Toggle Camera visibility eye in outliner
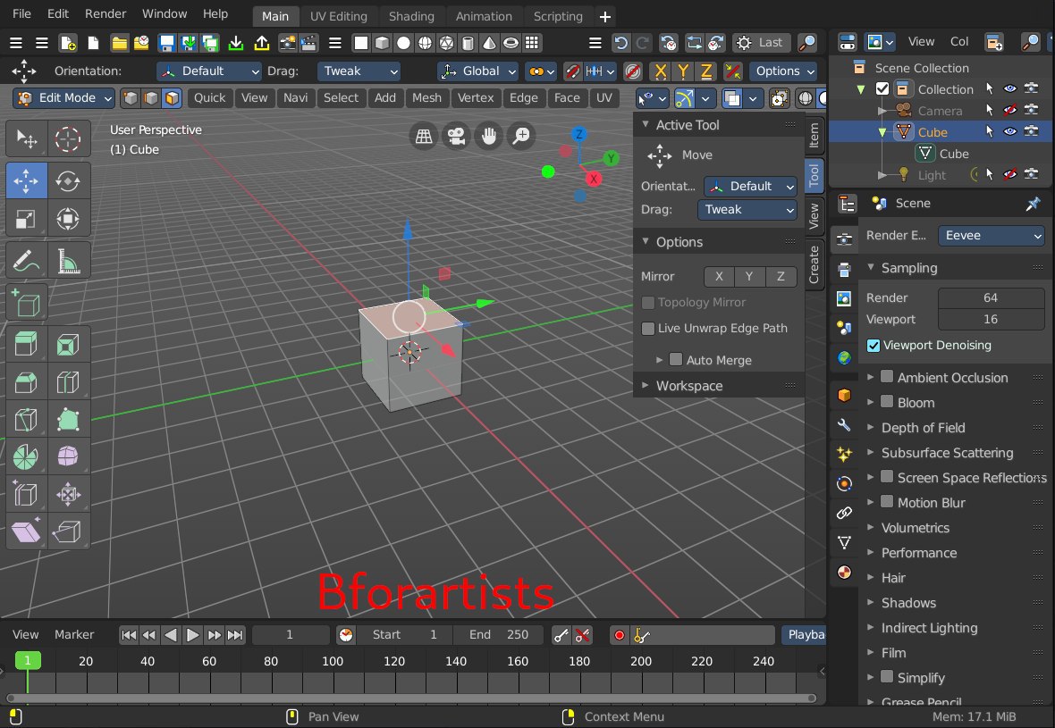Viewport: 1055px width, 728px height. point(1009,110)
